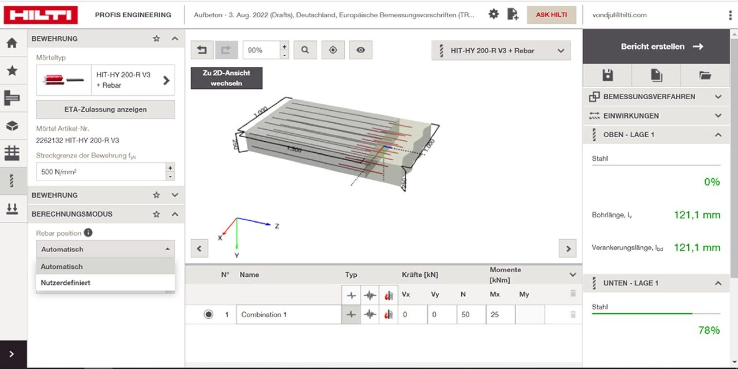This screenshot has width=738, height=369.
Task: Favorite the Berechnungsmodus section with star
Action: [x=156, y=214]
